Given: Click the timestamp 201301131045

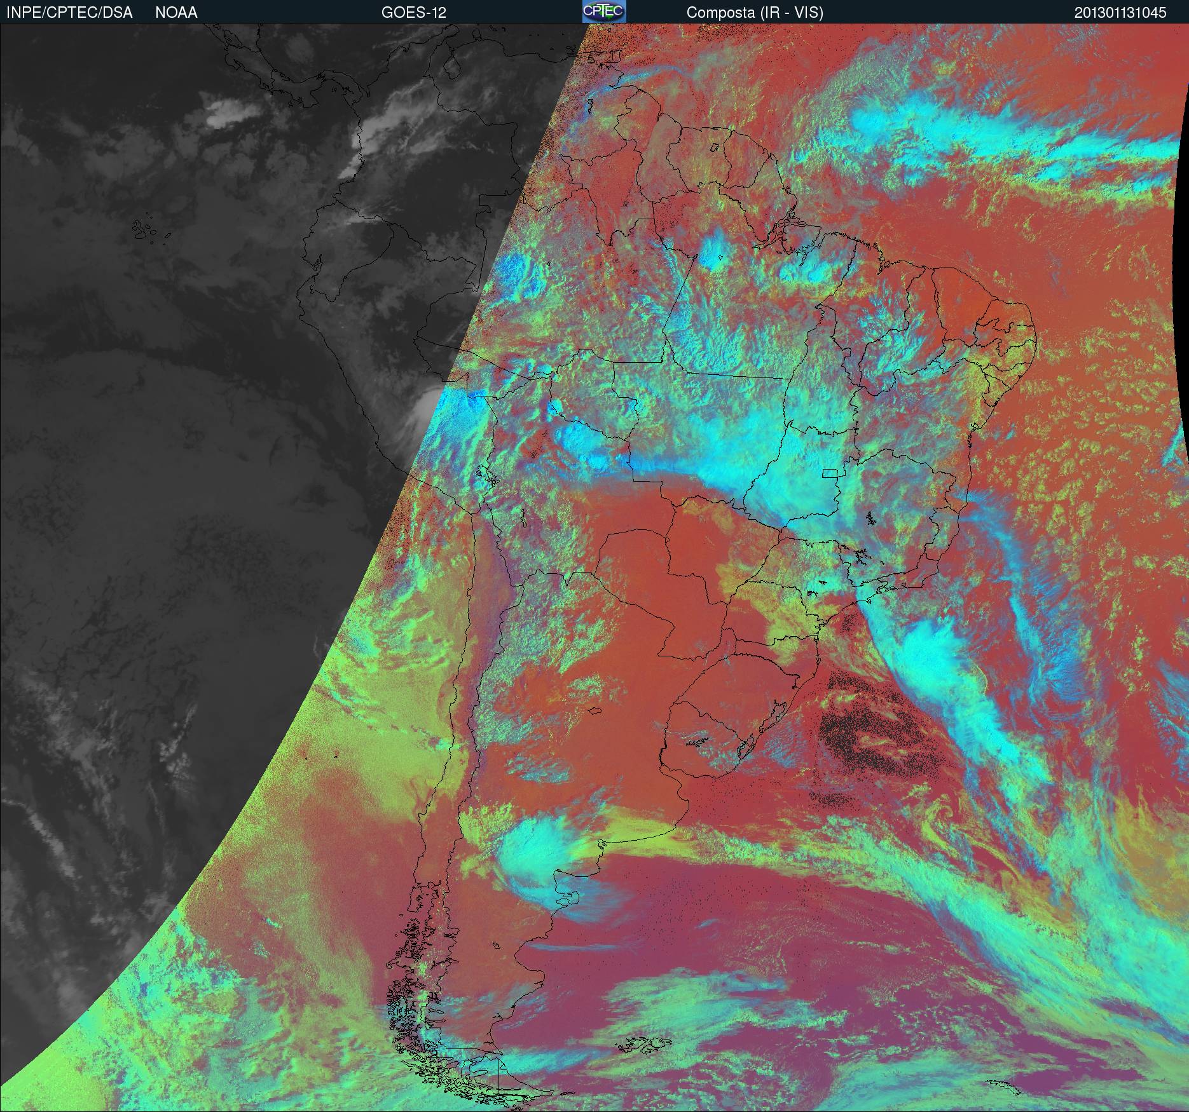Looking at the screenshot, I should (x=1120, y=13).
